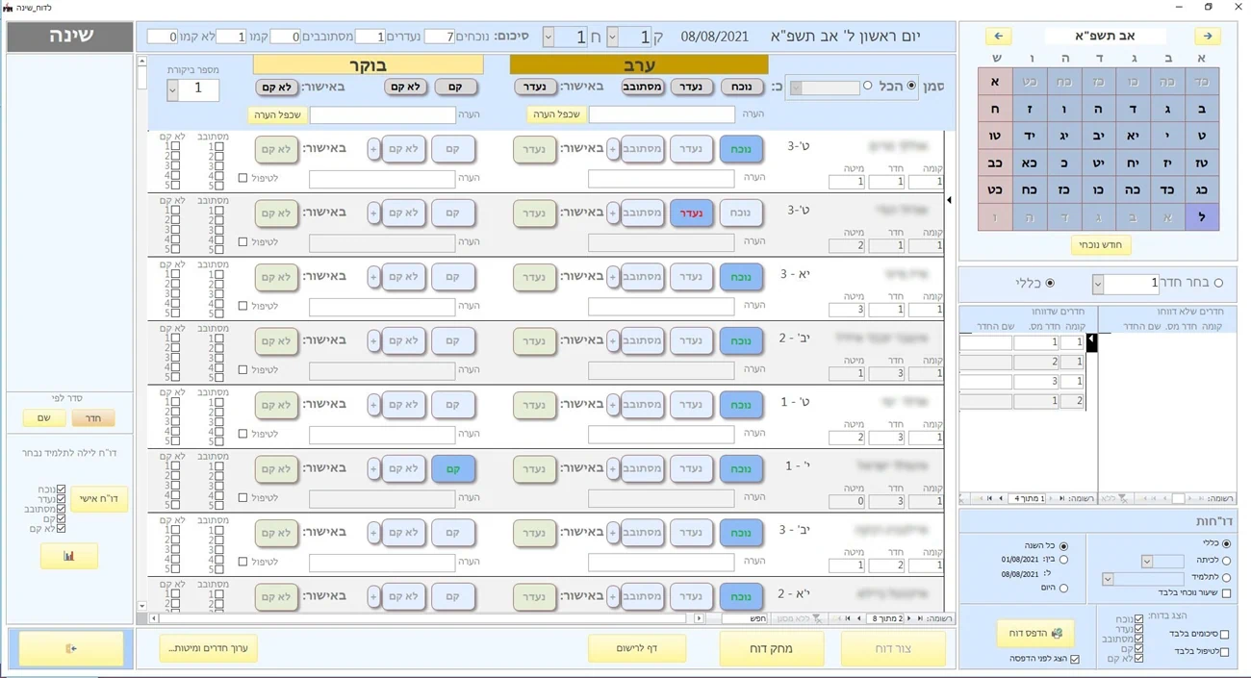Click evening plus button in יא - 3 row
The image size is (1251, 678).
[612, 277]
